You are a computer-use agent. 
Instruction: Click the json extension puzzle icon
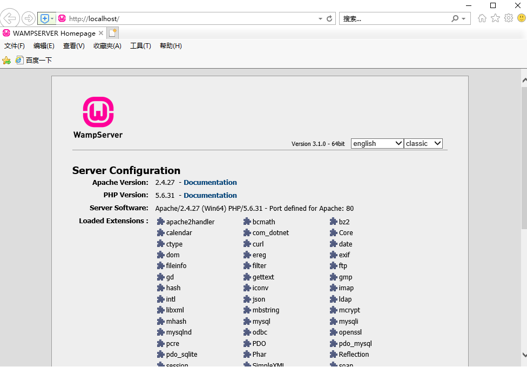pyautogui.click(x=247, y=299)
